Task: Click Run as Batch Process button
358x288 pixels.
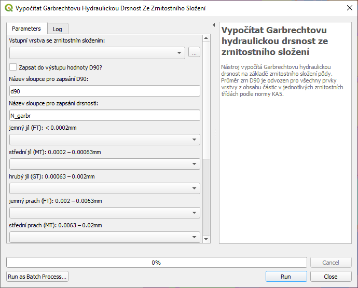Action: (x=37, y=277)
